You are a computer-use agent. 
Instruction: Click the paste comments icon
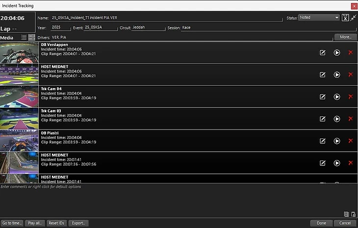click(x=353, y=214)
